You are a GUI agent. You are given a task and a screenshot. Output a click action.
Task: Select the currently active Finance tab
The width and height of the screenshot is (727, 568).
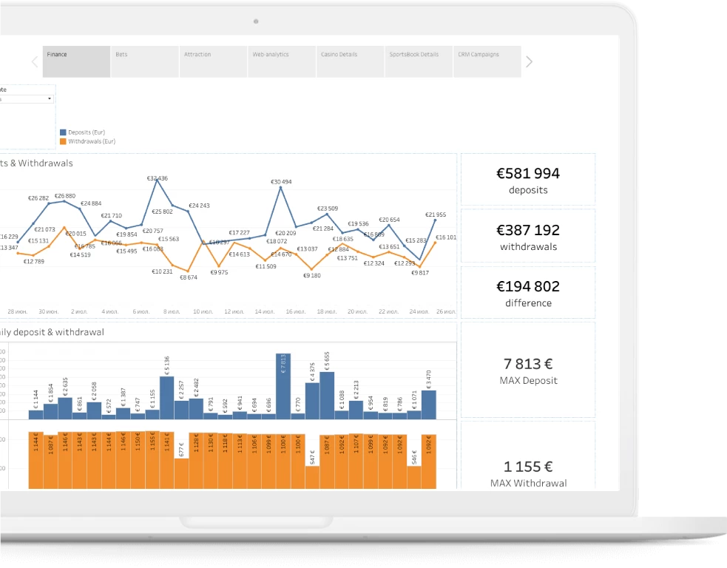point(76,61)
